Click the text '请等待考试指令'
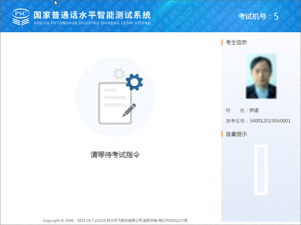Viewport: 301px width, 225px height. click(115, 154)
